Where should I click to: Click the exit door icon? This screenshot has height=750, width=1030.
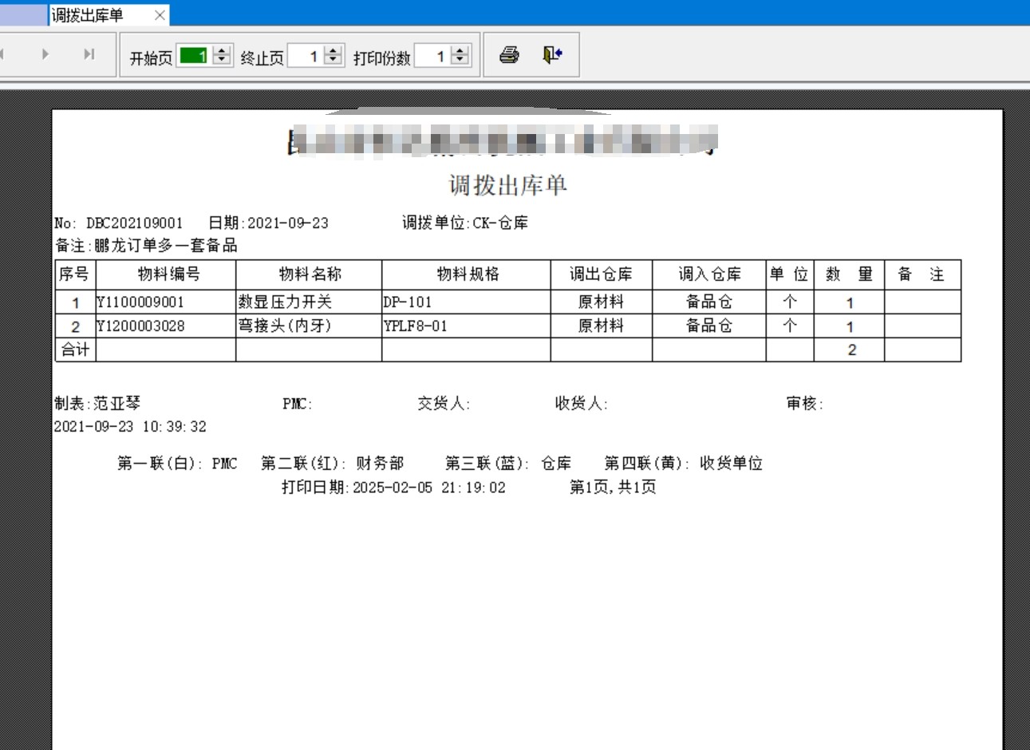pos(552,55)
